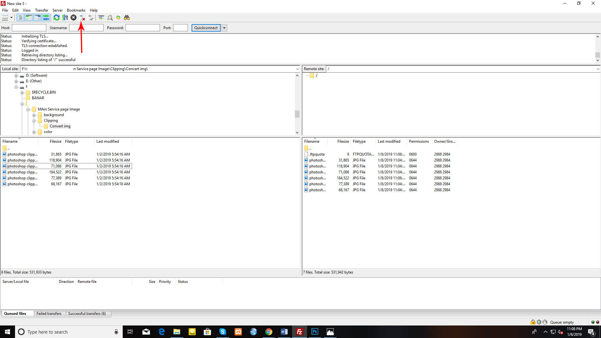
Task: Open the Quickconnect history dropdown arrow
Action: tap(224, 28)
